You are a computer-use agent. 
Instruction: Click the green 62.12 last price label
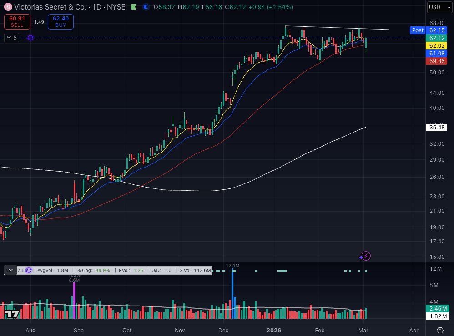[x=437, y=38]
